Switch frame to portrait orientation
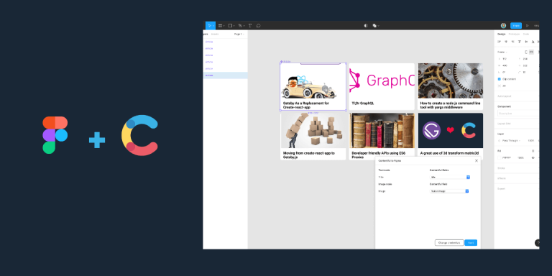Screen dimensions: 552x276 click(x=526, y=52)
